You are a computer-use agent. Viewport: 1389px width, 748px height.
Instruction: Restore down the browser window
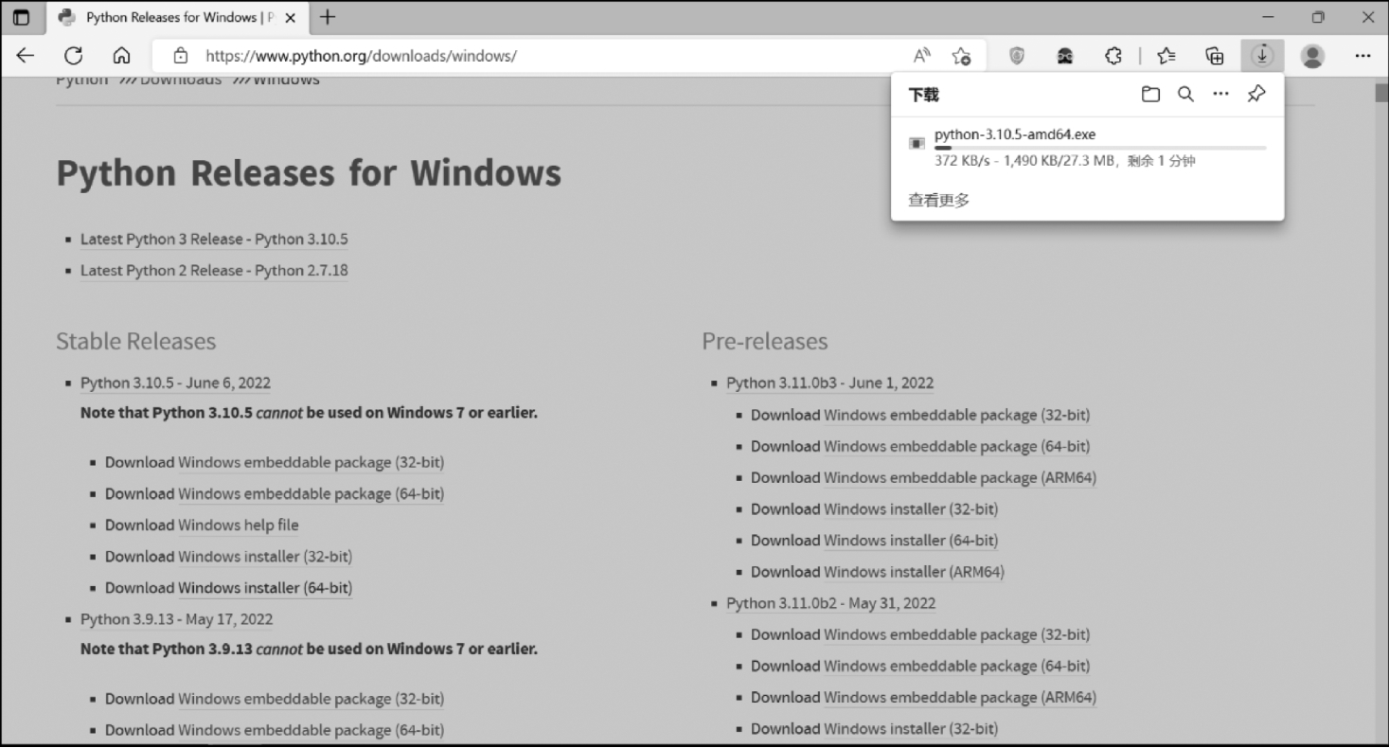click(x=1318, y=17)
